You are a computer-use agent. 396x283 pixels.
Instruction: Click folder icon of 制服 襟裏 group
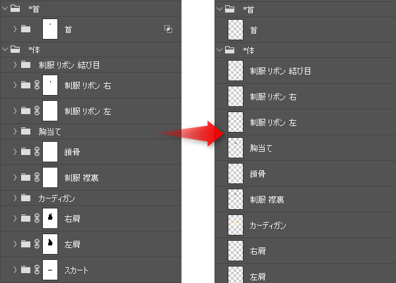[26, 177]
